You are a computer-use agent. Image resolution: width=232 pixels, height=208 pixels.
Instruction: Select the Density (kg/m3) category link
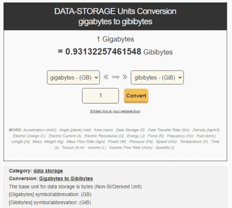click(206, 130)
